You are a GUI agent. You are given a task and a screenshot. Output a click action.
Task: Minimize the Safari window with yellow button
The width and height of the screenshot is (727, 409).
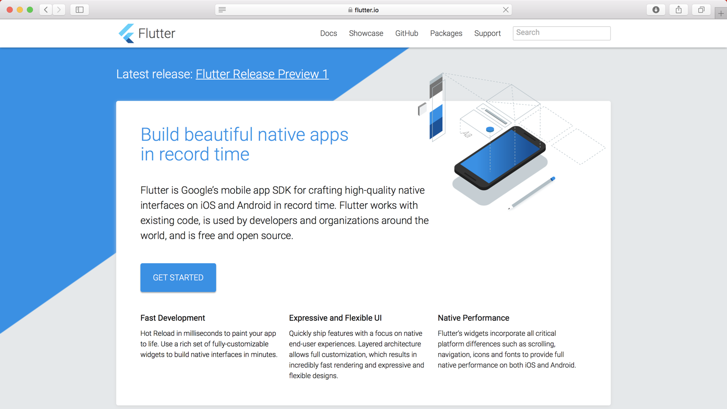pyautogui.click(x=20, y=10)
